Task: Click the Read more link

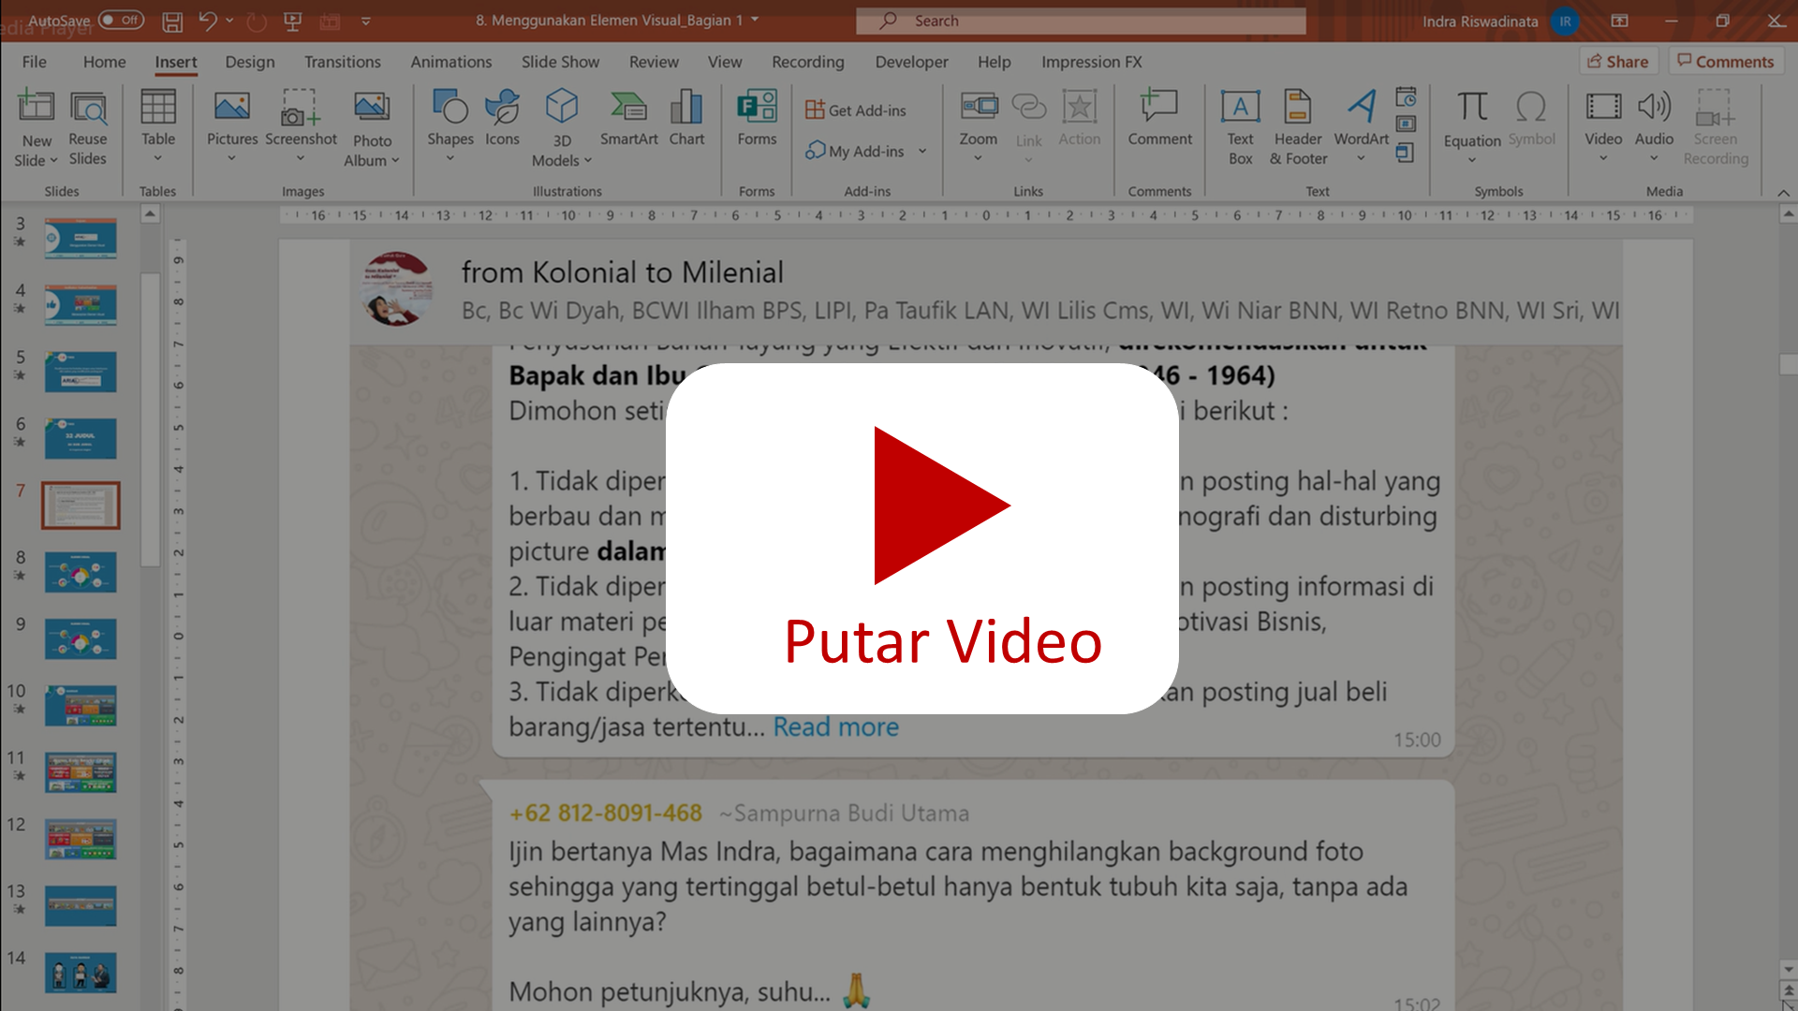Action: (x=835, y=727)
